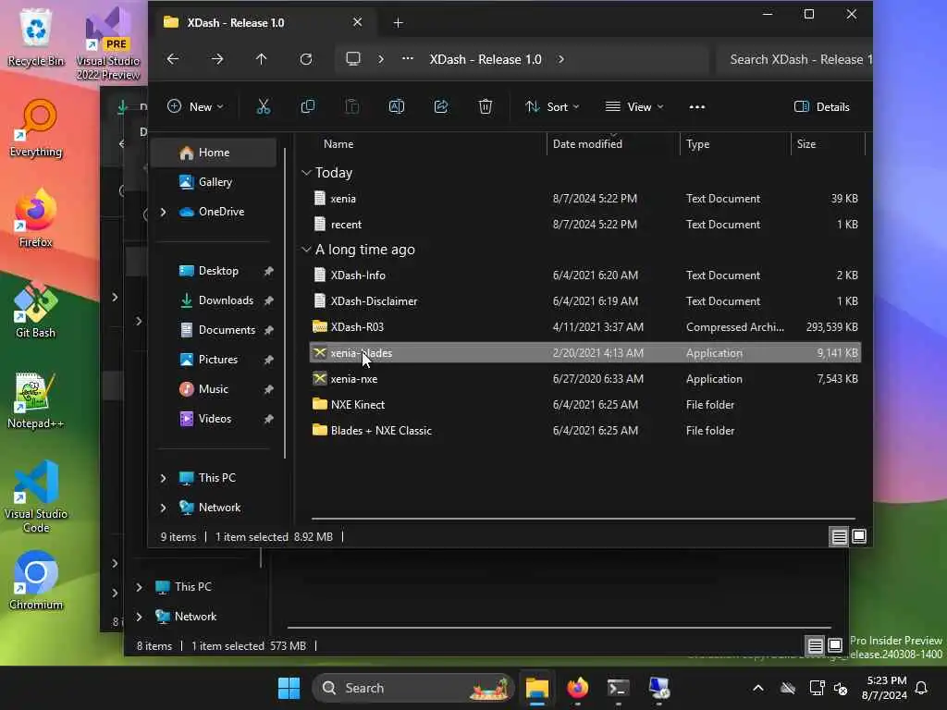Open the See more ellipsis menu

697,107
